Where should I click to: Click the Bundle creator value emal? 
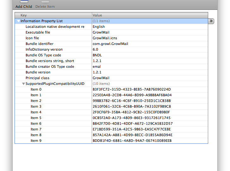tap(97, 66)
